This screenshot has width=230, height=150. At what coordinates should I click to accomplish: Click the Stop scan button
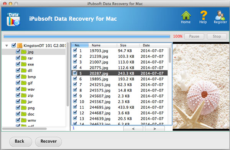(x=217, y=36)
